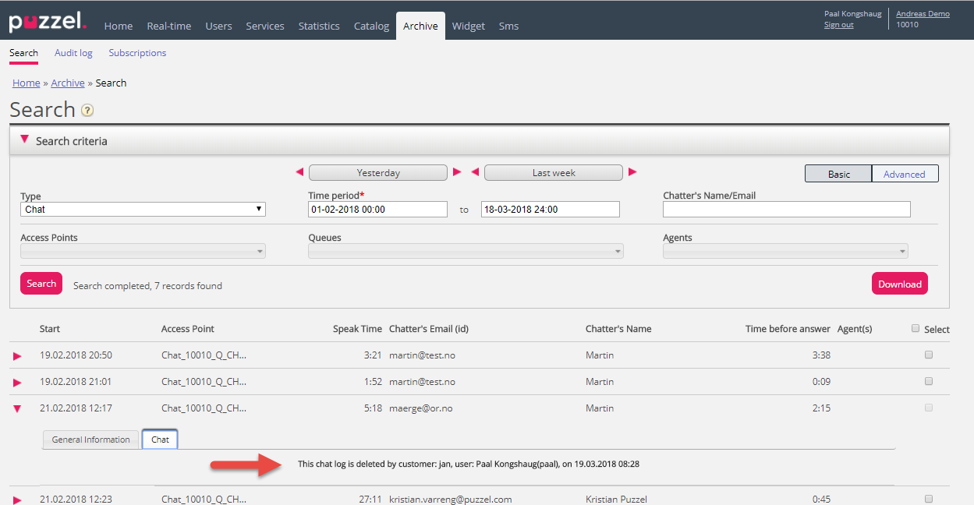974x505 pixels.
Task: Expand the 19.02.2018 20:50 chat record
Action: pyautogui.click(x=17, y=356)
